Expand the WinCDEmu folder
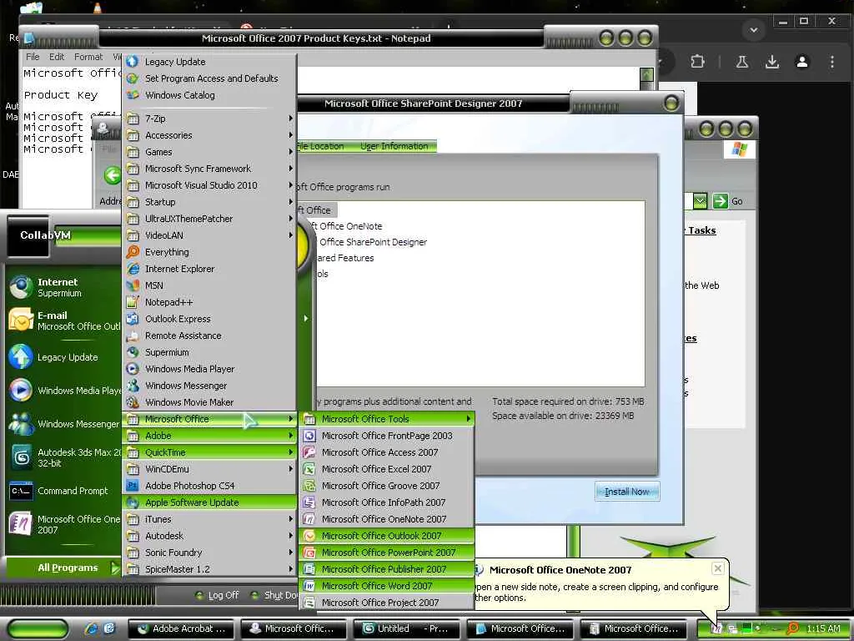 [x=209, y=469]
